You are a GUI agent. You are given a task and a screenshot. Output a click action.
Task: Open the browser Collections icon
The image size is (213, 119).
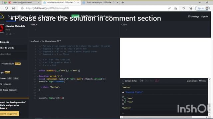point(191,8)
